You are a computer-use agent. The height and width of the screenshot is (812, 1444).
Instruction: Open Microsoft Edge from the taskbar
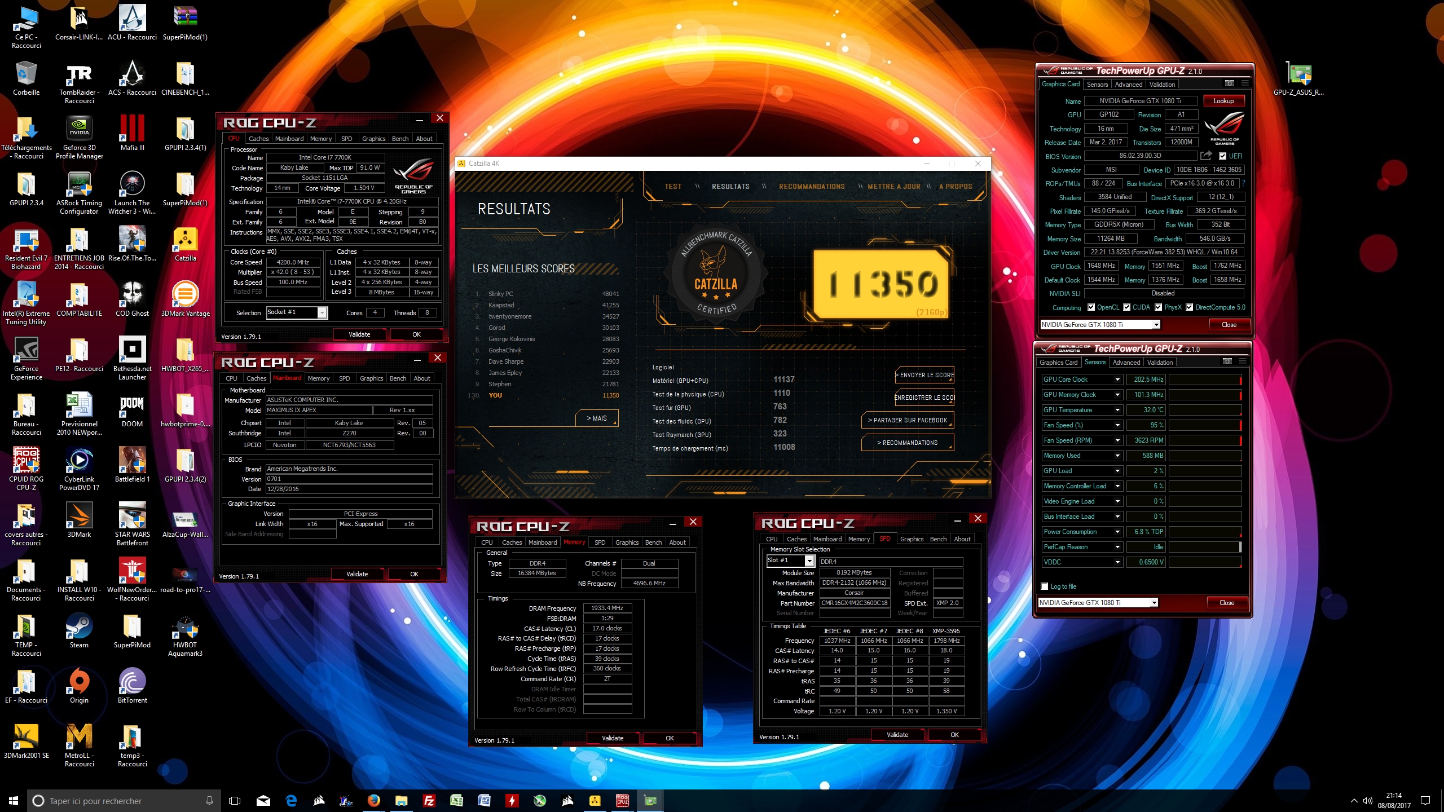[291, 801]
